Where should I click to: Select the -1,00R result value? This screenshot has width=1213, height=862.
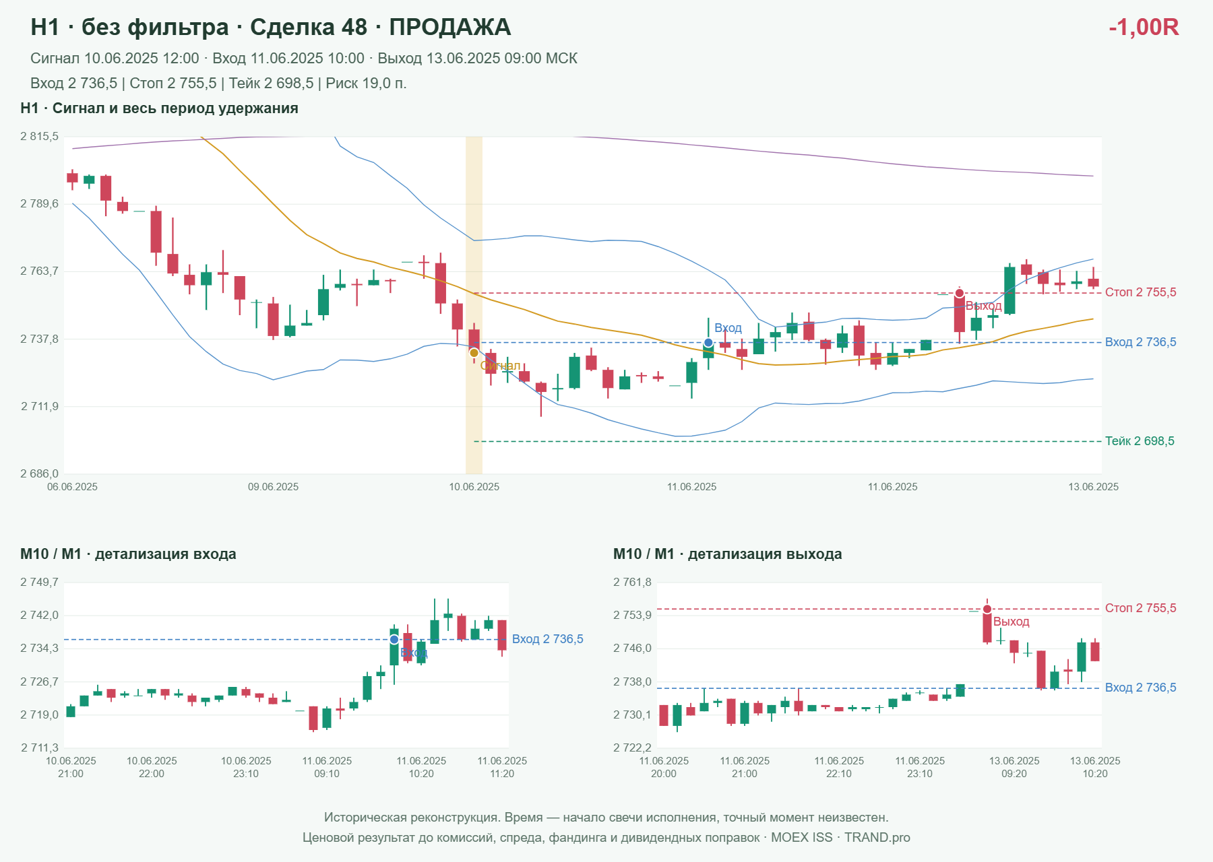[x=1144, y=27]
